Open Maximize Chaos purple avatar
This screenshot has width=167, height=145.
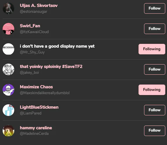click(8, 90)
